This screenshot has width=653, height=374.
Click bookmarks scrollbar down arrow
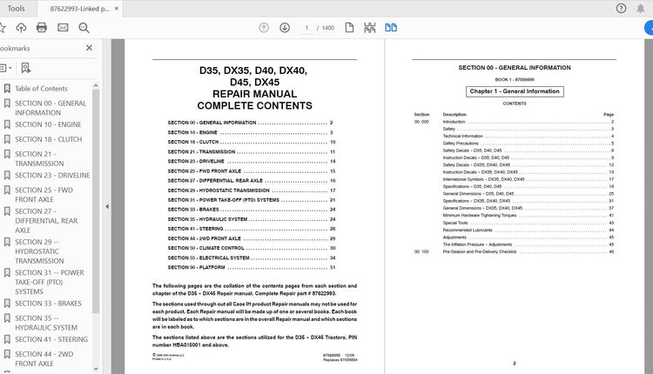pyautogui.click(x=96, y=369)
